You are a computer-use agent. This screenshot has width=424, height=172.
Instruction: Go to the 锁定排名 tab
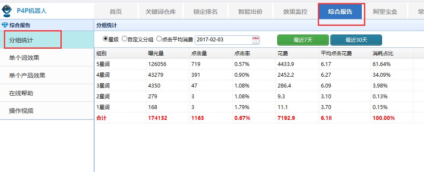tap(206, 11)
